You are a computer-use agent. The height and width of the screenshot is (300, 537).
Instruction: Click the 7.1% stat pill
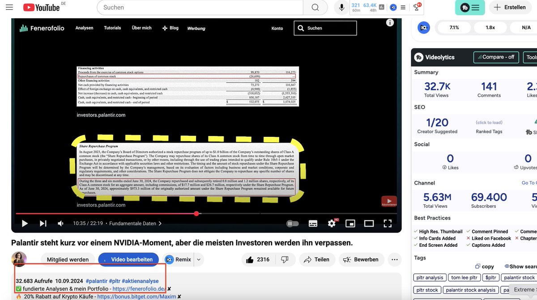(454, 27)
